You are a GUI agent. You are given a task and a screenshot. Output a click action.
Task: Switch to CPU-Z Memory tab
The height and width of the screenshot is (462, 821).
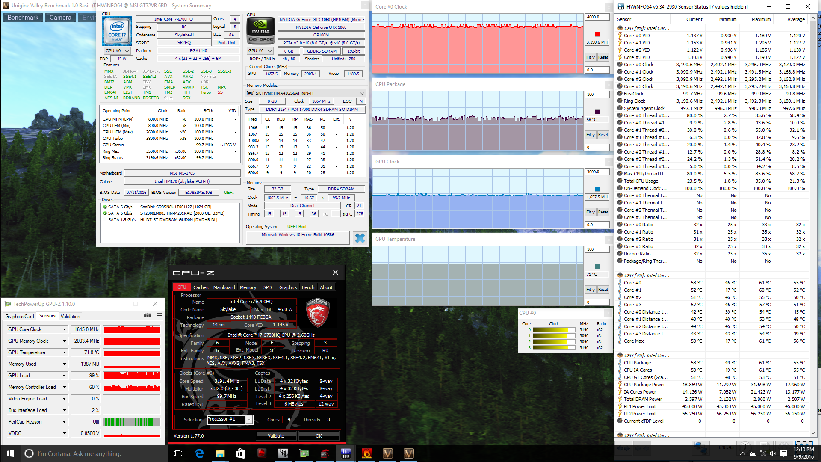248,287
